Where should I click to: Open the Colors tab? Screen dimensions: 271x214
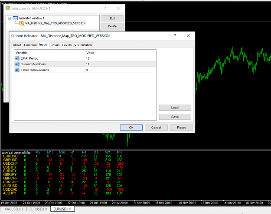pyautogui.click(x=55, y=45)
